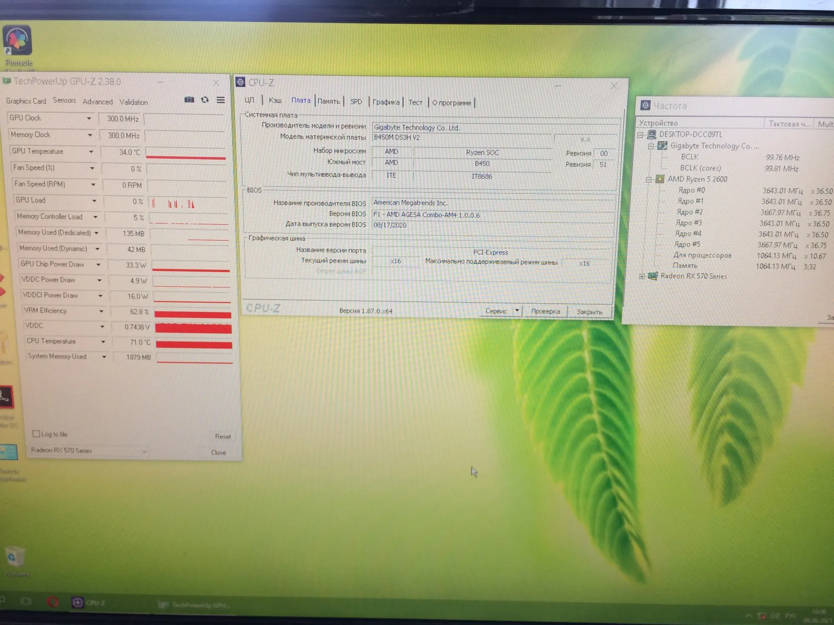This screenshot has width=834, height=625.
Task: Click the GPU-Z refresh icon
Action: [205, 100]
